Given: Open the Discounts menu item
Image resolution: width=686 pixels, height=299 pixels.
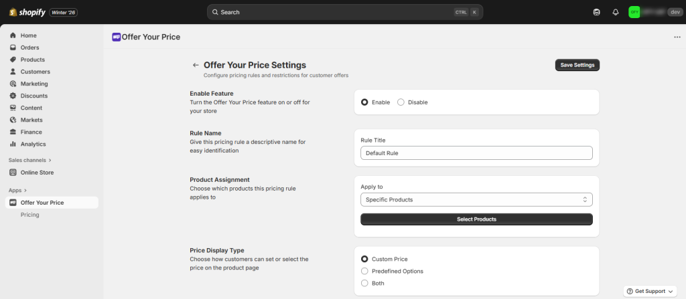Looking at the screenshot, I should [52, 96].
